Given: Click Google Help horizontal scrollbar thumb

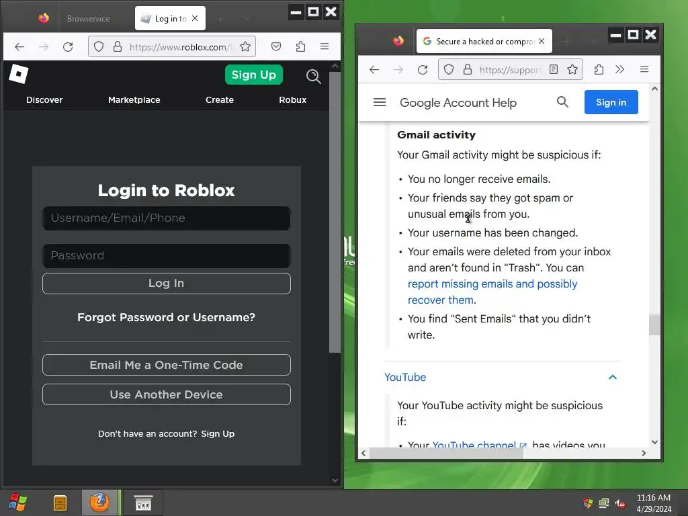Looking at the screenshot, I should (446, 454).
